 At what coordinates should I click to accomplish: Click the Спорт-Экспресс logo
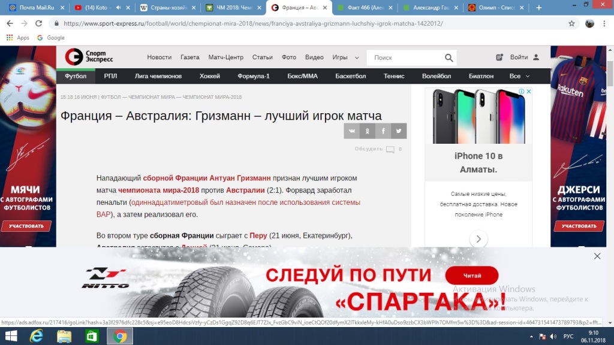pyautogui.click(x=89, y=57)
